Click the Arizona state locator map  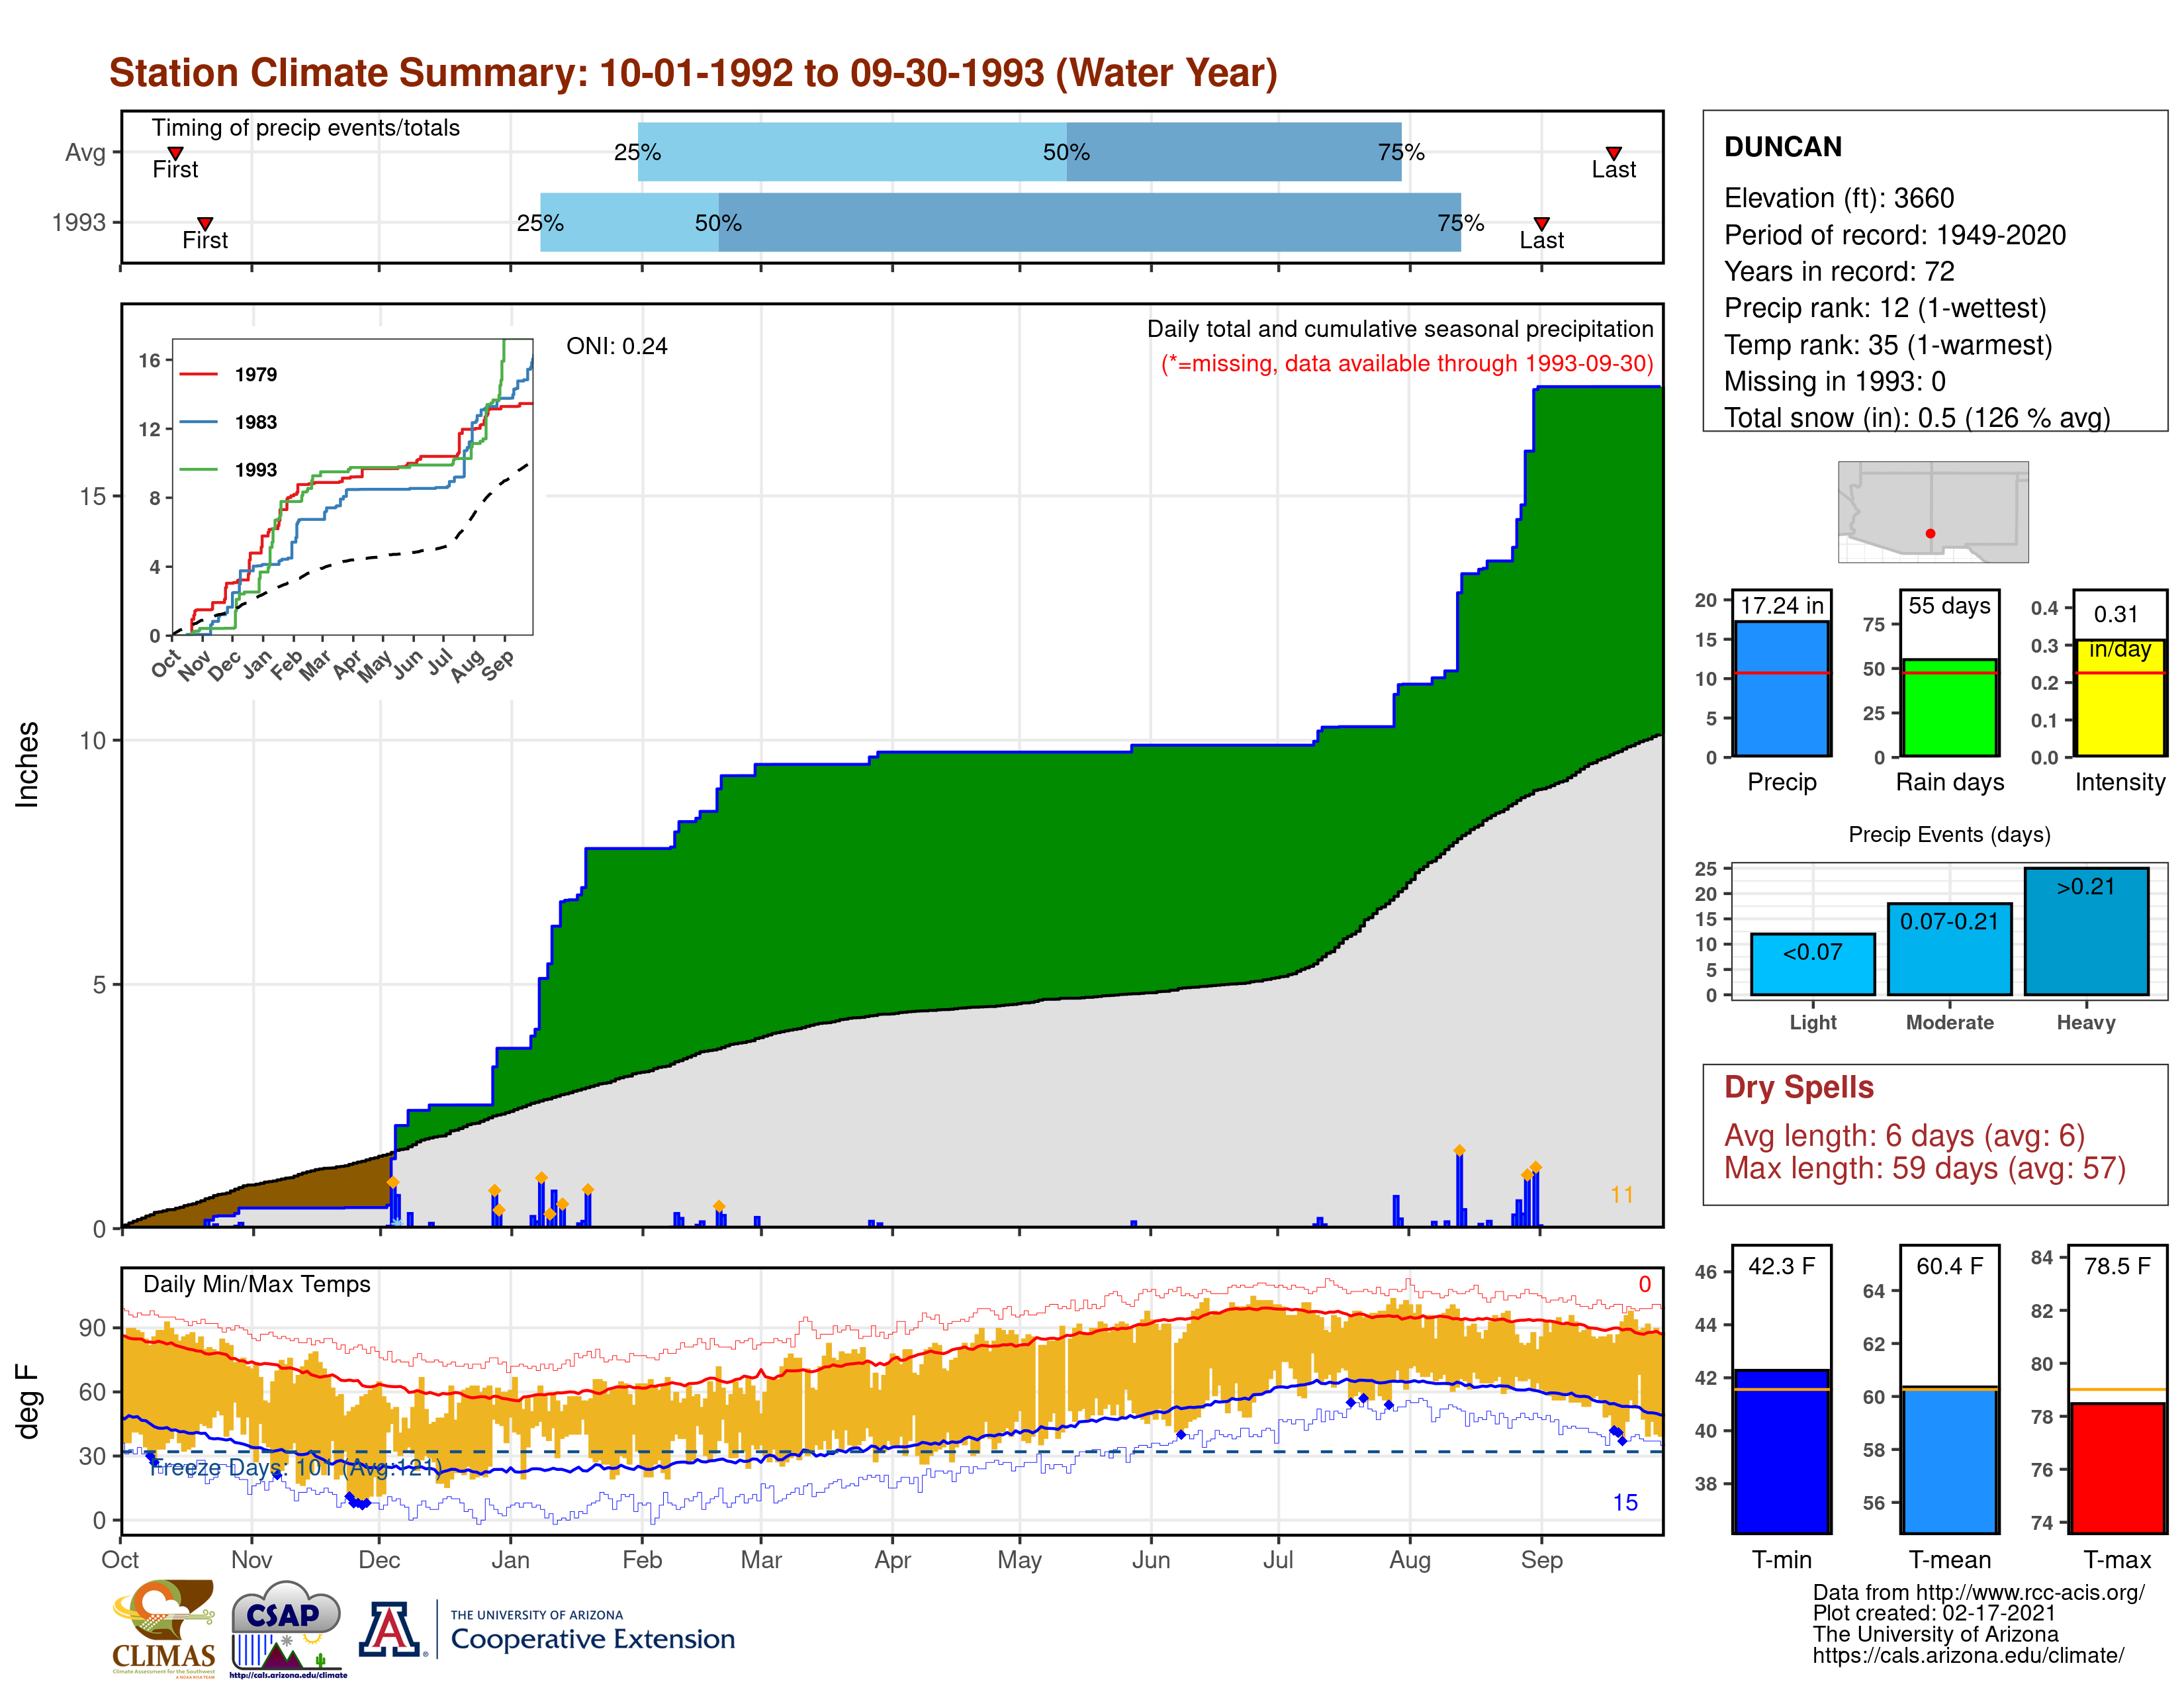(x=1933, y=512)
